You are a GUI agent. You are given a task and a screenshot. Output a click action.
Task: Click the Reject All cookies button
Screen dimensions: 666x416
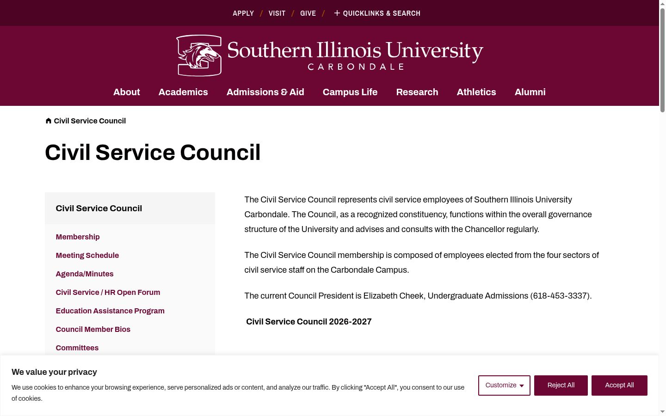(x=561, y=385)
